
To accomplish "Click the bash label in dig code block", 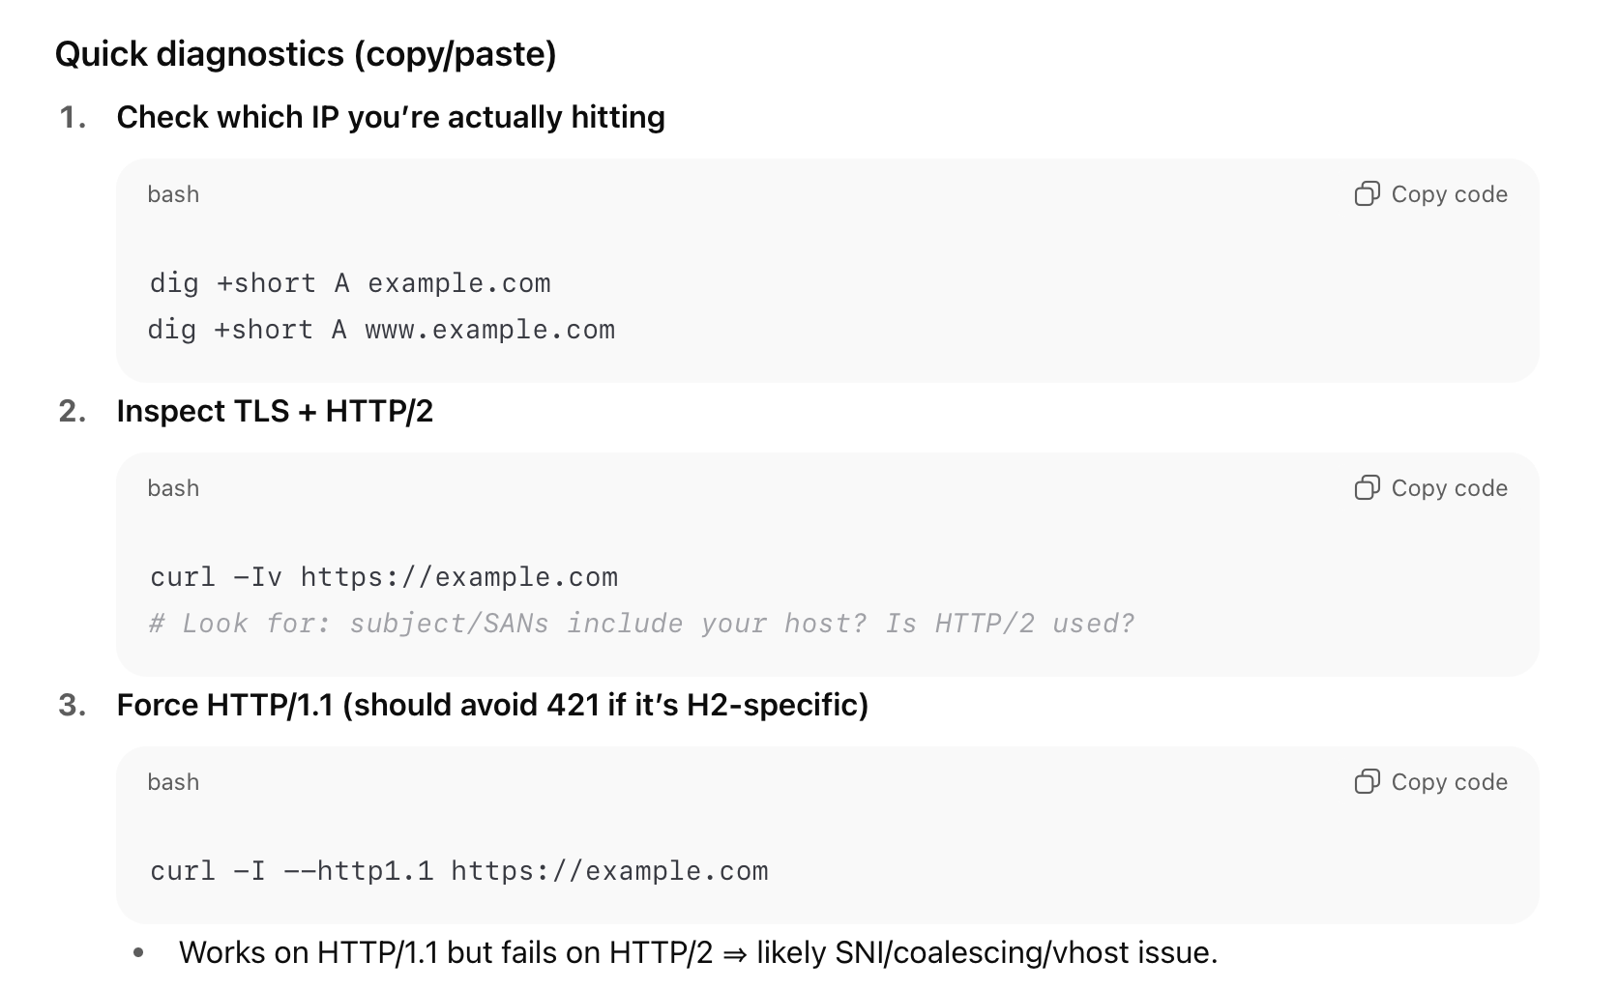I will point(173,194).
